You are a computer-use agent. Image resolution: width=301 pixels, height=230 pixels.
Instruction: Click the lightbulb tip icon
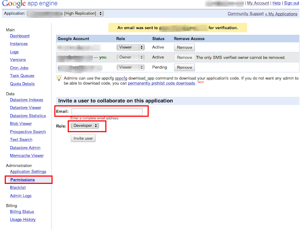(x=59, y=78)
